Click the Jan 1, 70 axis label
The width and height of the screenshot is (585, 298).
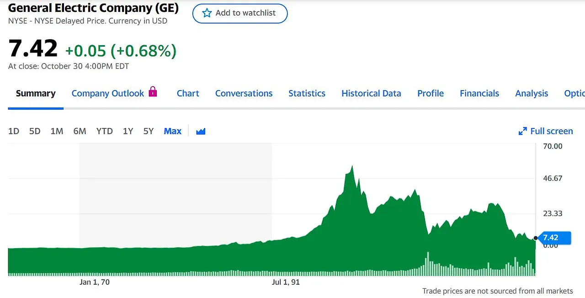click(95, 282)
